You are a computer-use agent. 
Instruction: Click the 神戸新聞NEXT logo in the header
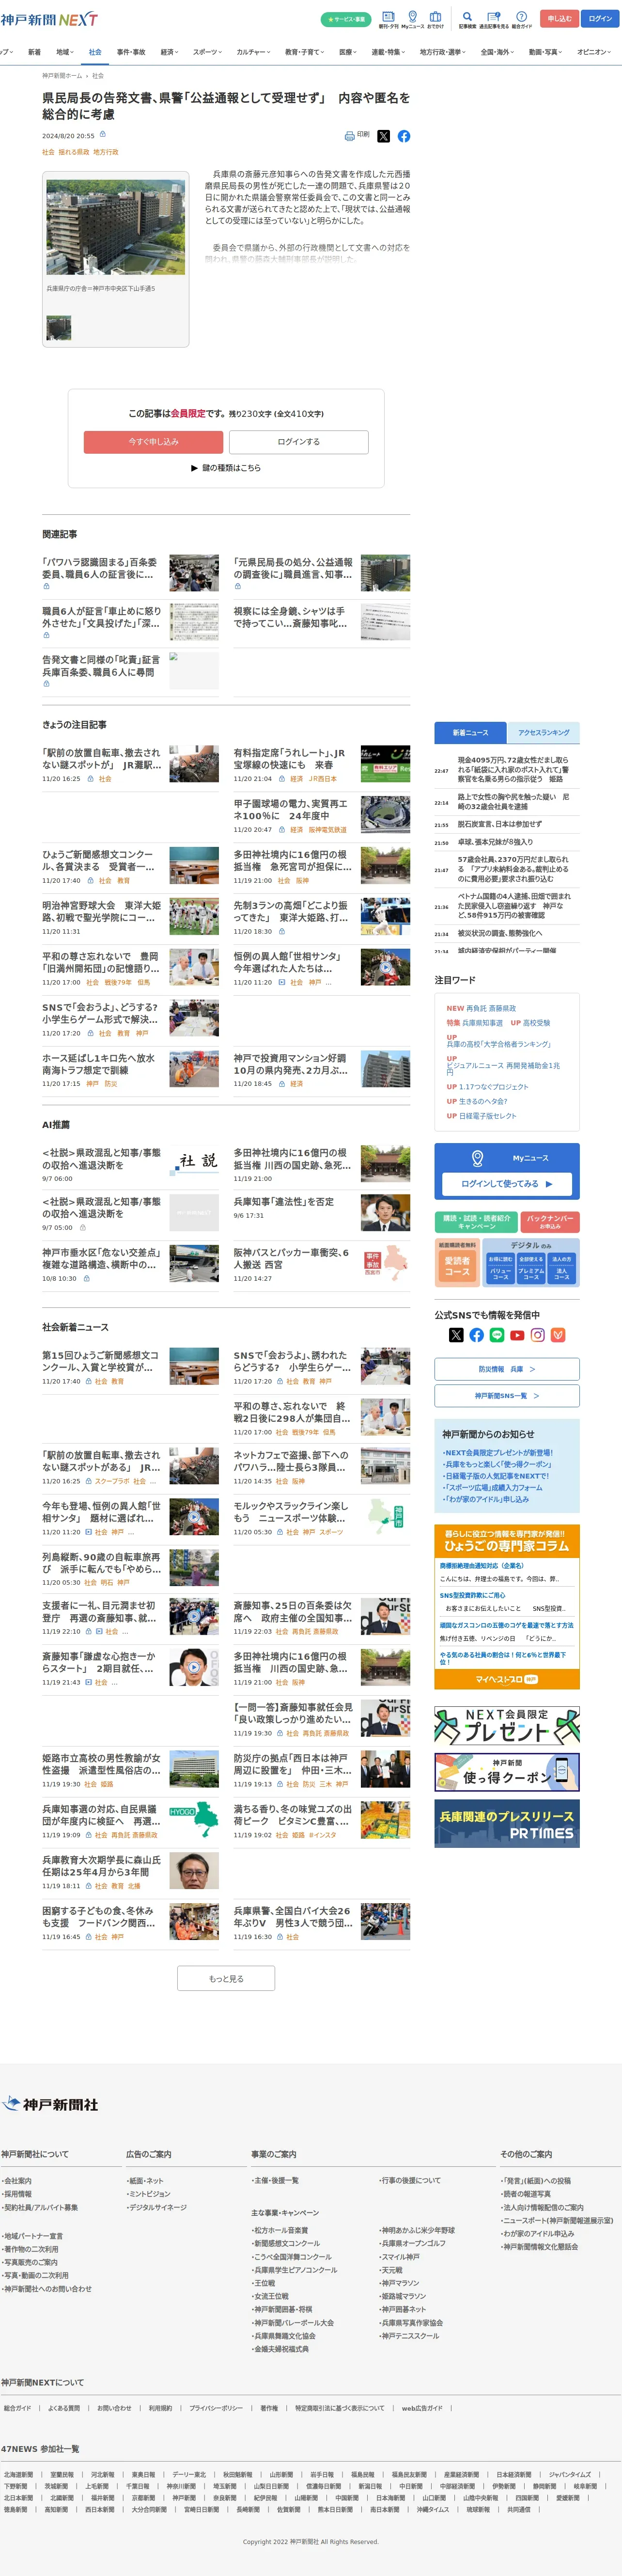click(48, 19)
